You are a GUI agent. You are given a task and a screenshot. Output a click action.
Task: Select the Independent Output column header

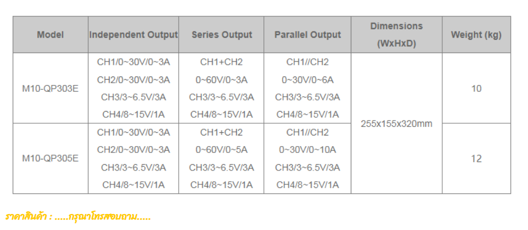point(133,35)
